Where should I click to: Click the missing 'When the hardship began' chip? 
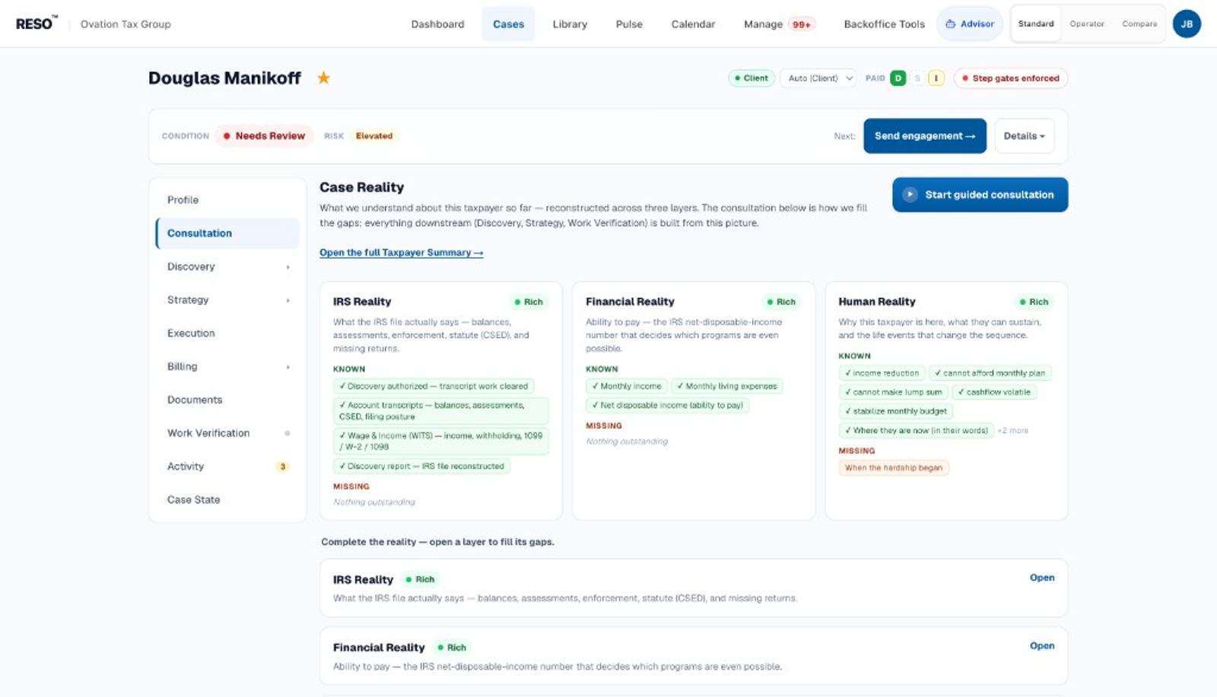(x=894, y=468)
